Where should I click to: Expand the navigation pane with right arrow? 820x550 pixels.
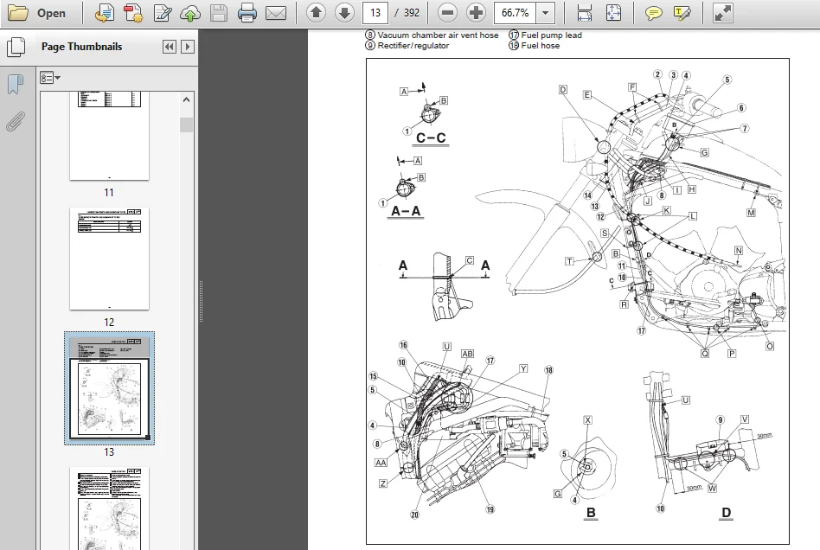tap(187, 47)
